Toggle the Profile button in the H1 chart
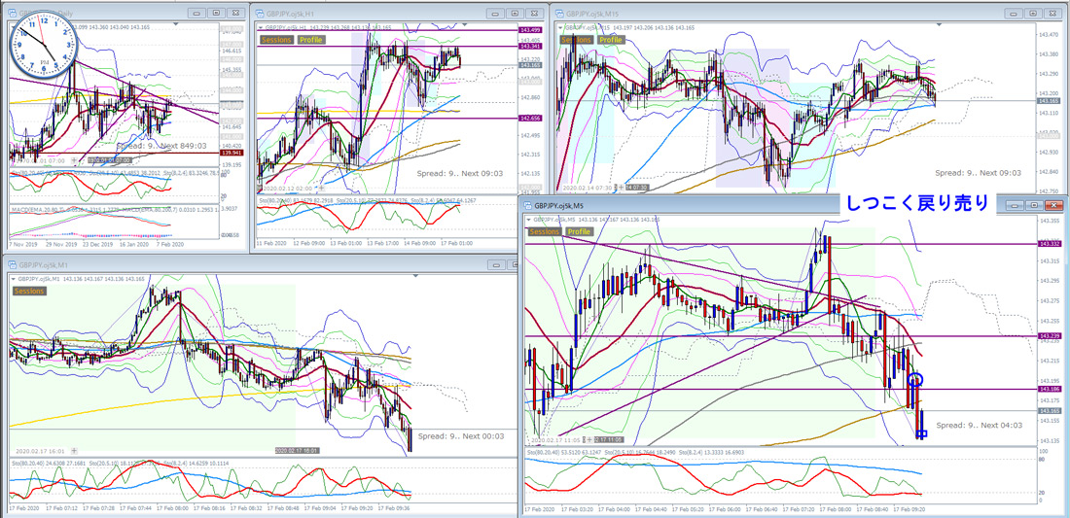The width and height of the screenshot is (1070, 518). pyautogui.click(x=310, y=40)
